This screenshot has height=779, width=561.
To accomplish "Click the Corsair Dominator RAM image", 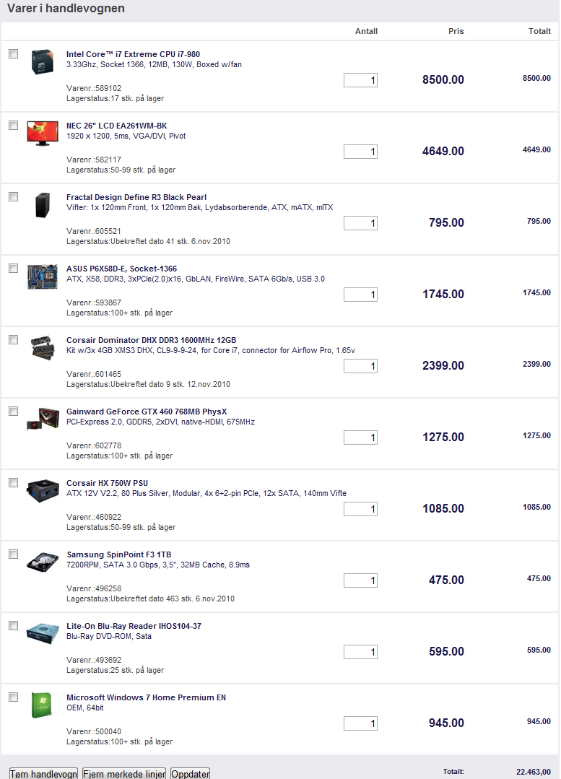I will [x=43, y=348].
